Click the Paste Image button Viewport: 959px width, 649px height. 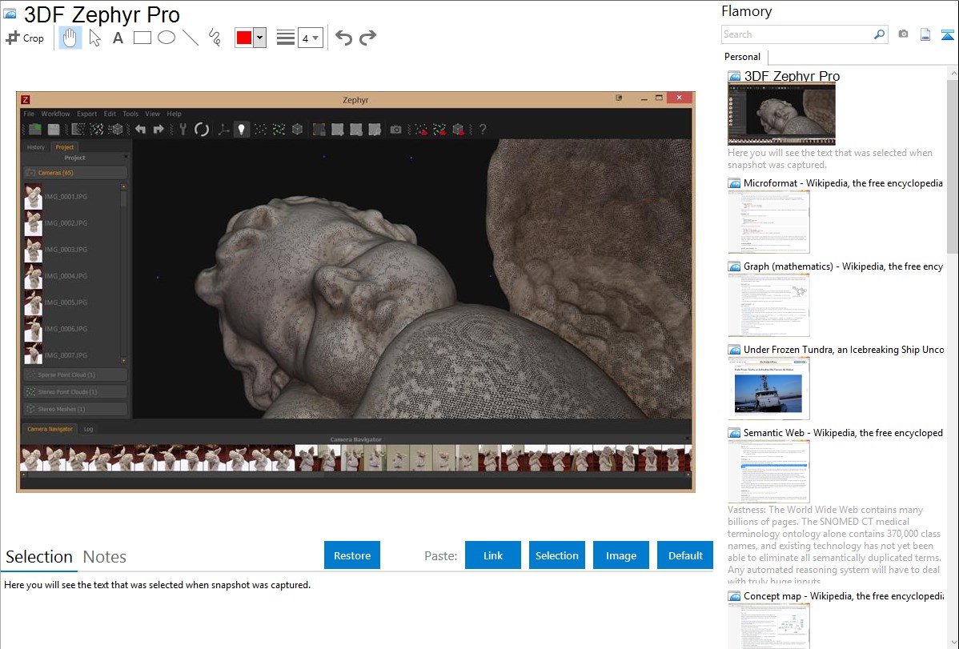pos(620,555)
